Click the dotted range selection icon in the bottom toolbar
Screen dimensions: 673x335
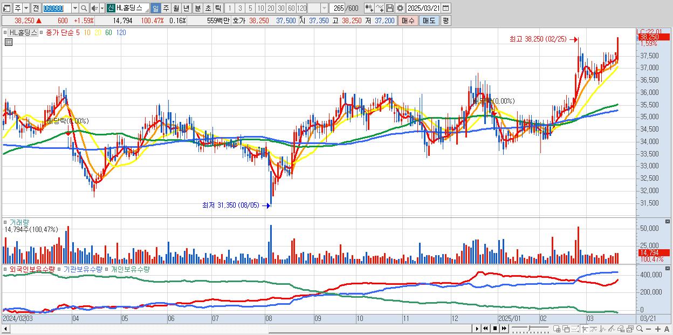(x=575, y=329)
